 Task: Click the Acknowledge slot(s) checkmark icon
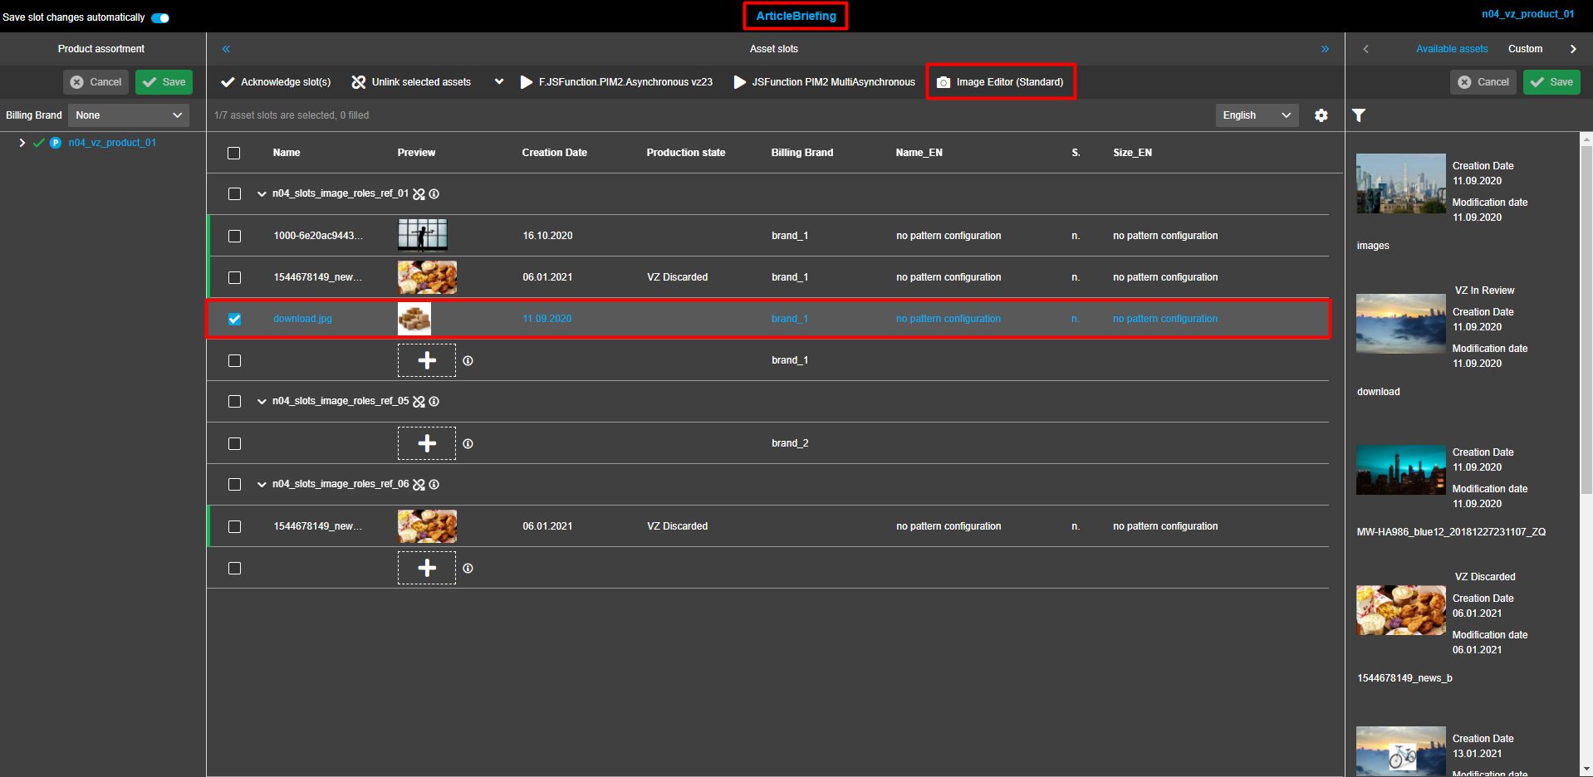pyautogui.click(x=228, y=81)
